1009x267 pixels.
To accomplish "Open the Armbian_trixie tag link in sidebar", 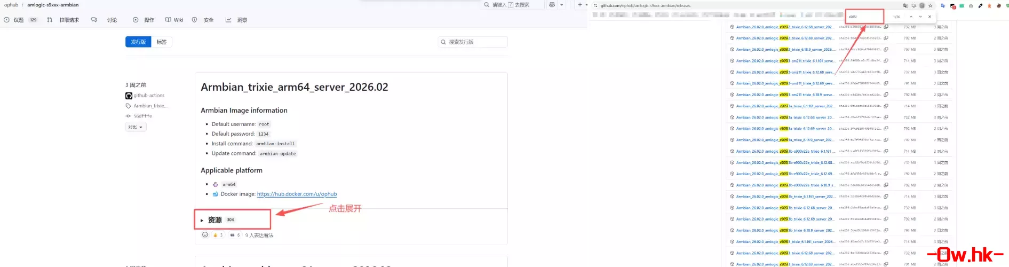I will [150, 106].
